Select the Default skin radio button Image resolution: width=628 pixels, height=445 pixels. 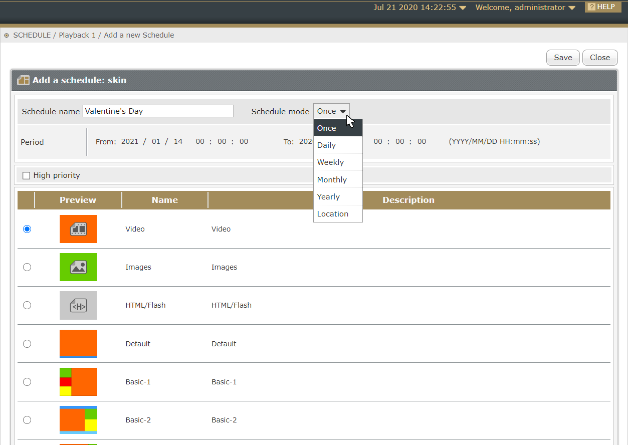click(x=27, y=344)
